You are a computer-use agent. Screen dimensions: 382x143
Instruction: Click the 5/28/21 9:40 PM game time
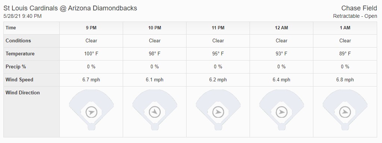[x=22, y=16]
